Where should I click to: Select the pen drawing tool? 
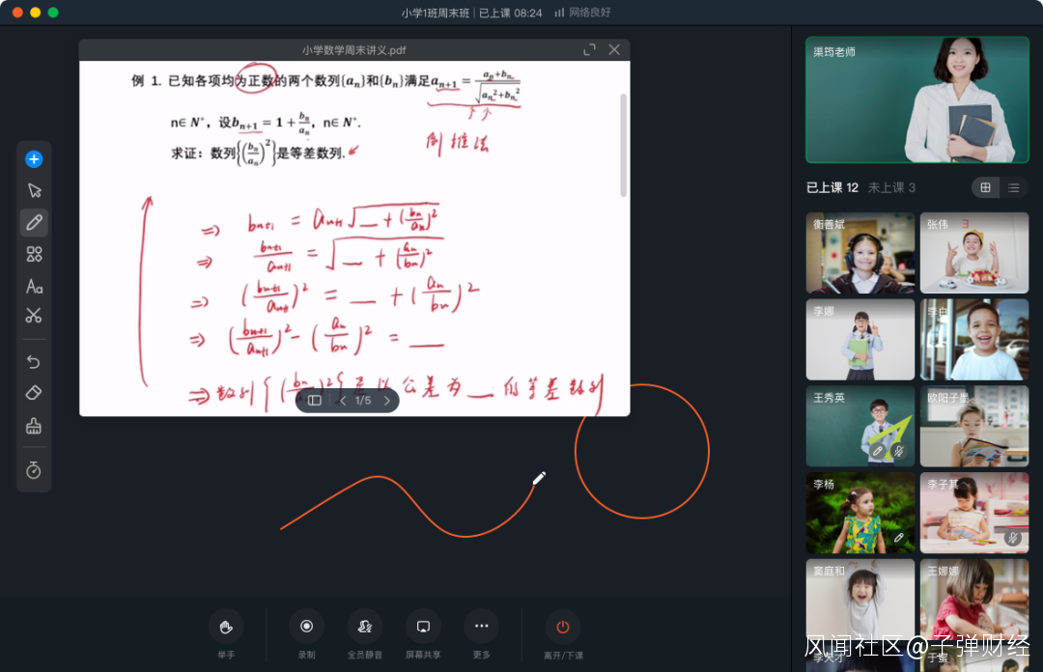(x=34, y=222)
